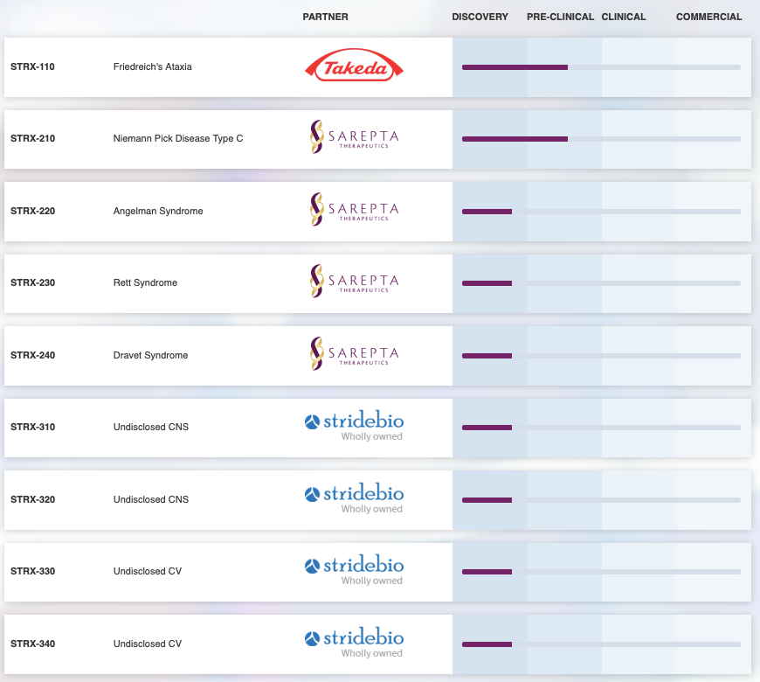Click the Niemann Pick Disease Type C text
Image resolution: width=760 pixels, height=682 pixels.
pyautogui.click(x=178, y=138)
